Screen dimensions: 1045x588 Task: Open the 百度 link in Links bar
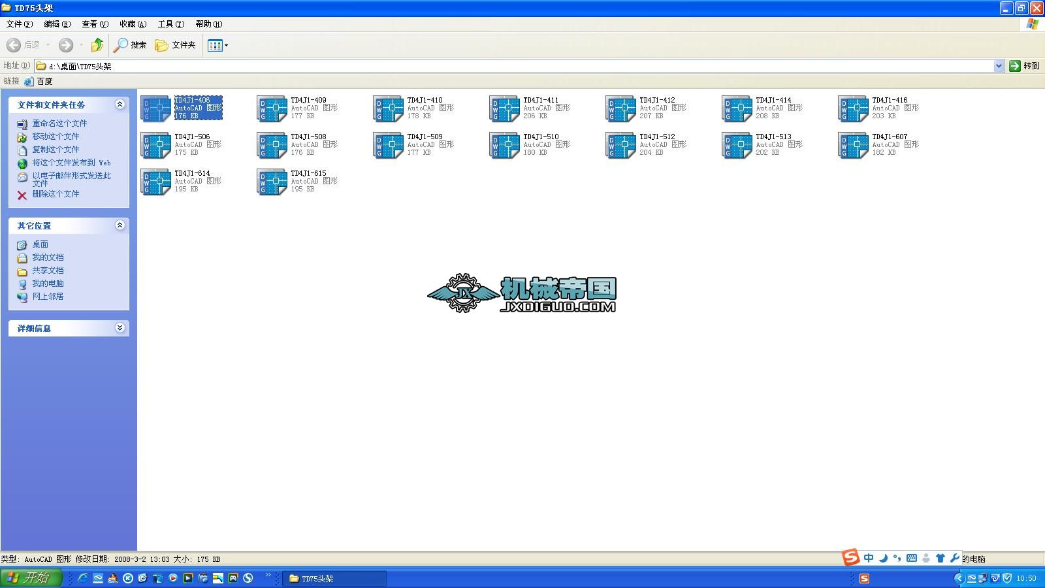point(39,82)
